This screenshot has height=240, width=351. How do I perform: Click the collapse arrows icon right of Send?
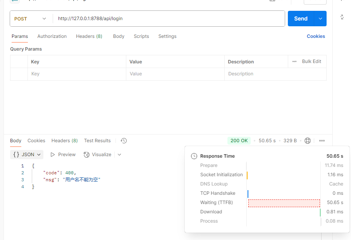[342, 17]
